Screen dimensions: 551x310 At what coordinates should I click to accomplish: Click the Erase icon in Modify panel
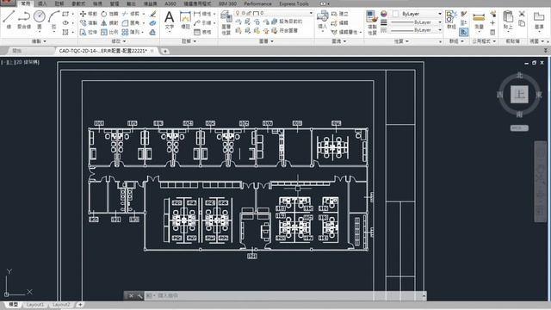153,14
